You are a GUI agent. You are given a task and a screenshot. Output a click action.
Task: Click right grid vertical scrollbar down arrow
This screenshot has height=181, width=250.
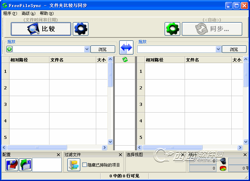point(246,142)
